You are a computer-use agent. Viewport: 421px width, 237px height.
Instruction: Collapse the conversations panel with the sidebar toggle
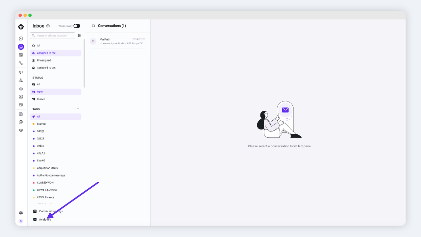[x=93, y=26]
